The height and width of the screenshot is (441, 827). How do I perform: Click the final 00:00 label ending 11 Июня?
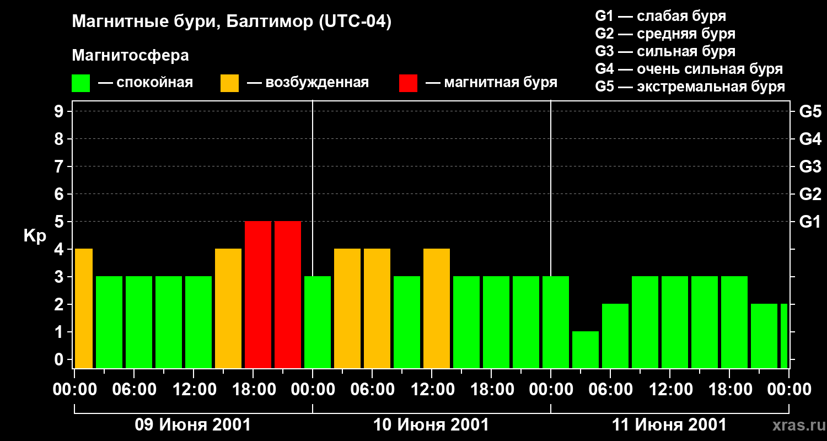click(x=789, y=389)
